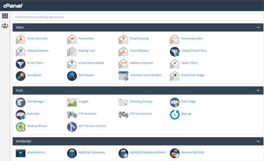Click the Email Accounts envelope icon

pyautogui.click(x=21, y=39)
